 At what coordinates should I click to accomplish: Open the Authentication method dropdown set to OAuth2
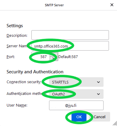click(x=76, y=94)
